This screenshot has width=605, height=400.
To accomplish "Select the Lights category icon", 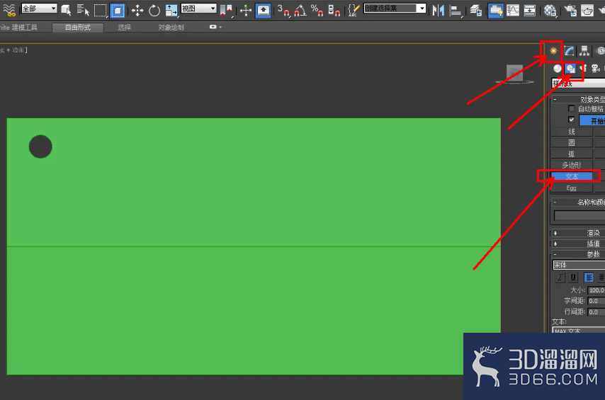I will coord(583,69).
